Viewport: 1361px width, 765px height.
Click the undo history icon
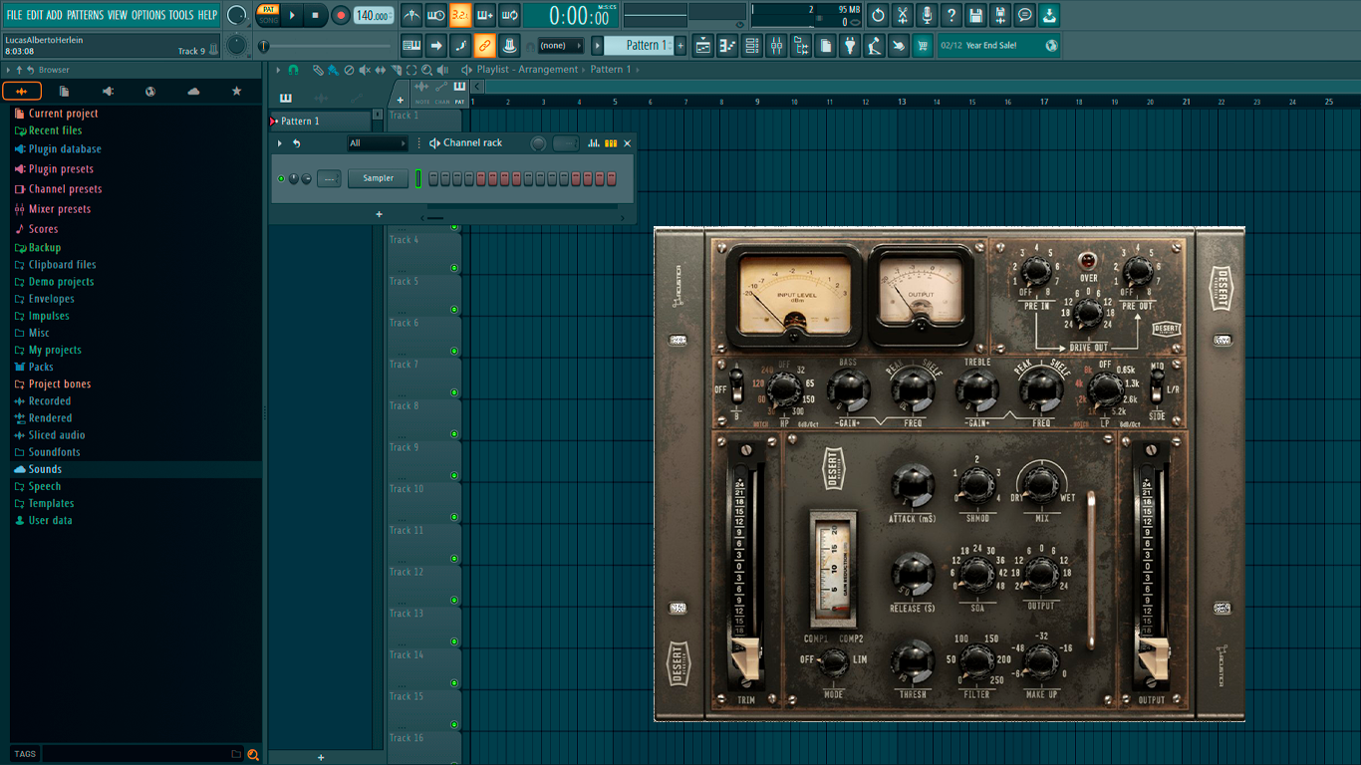coord(878,15)
